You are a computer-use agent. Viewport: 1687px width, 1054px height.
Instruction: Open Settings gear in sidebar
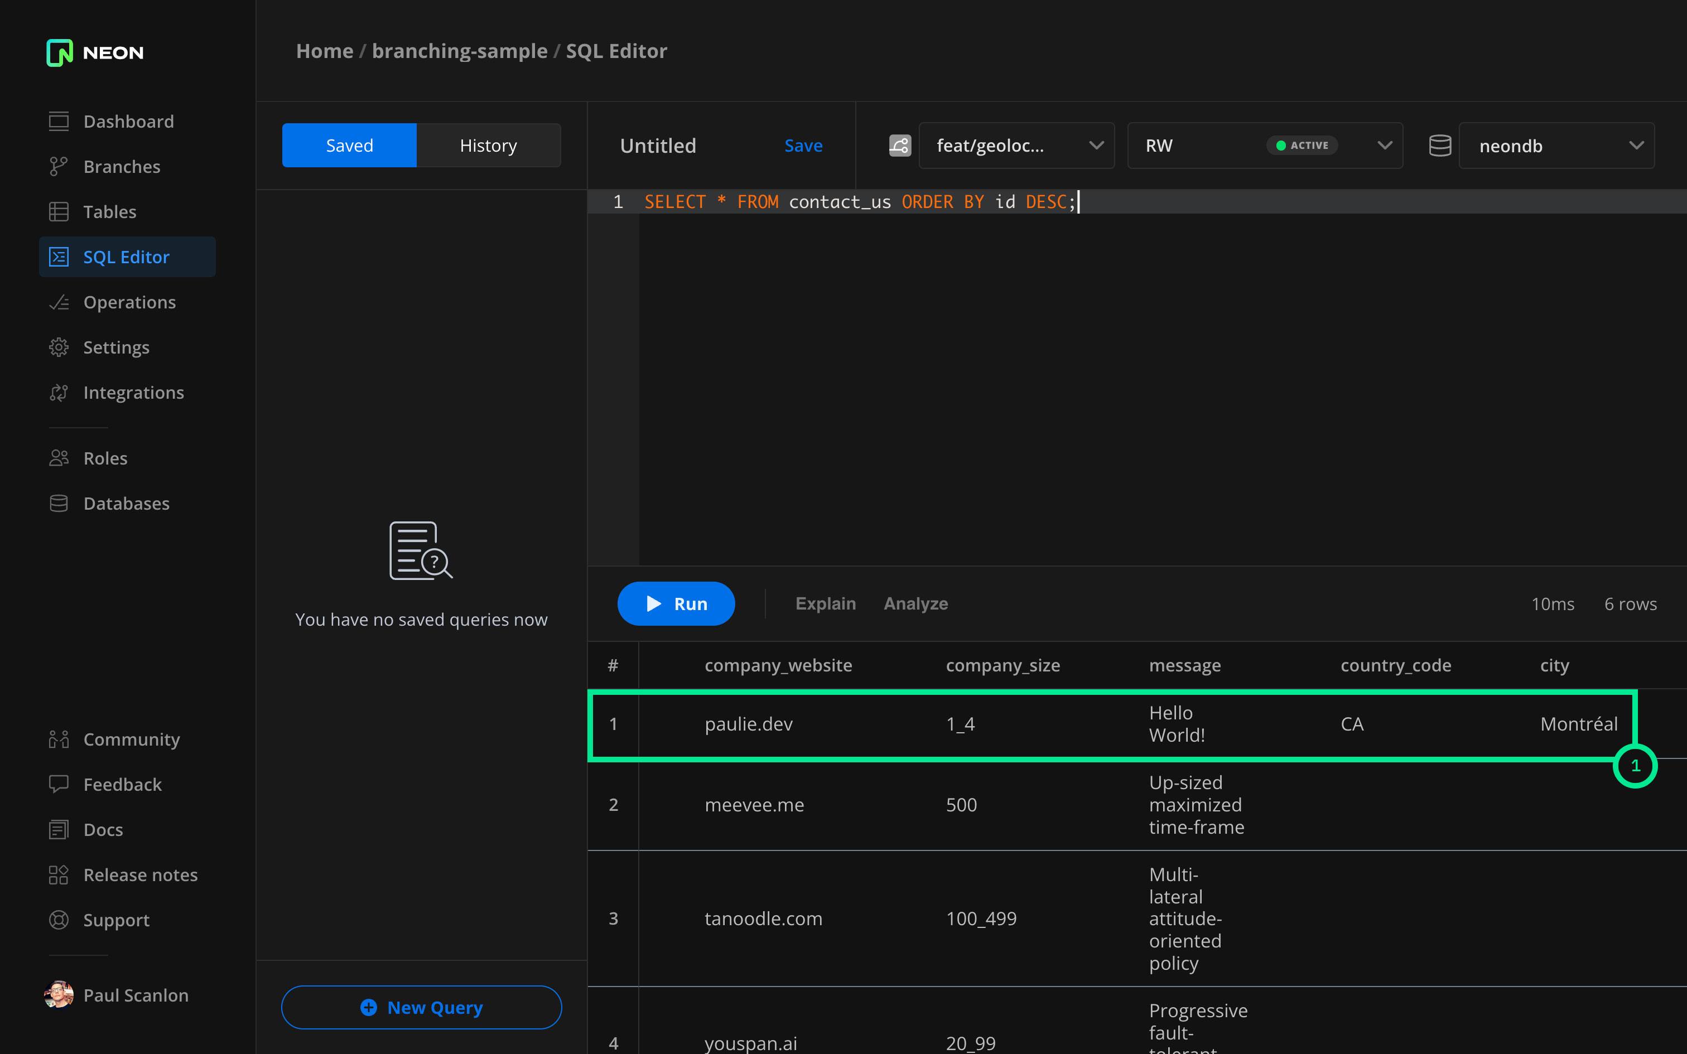(x=59, y=347)
